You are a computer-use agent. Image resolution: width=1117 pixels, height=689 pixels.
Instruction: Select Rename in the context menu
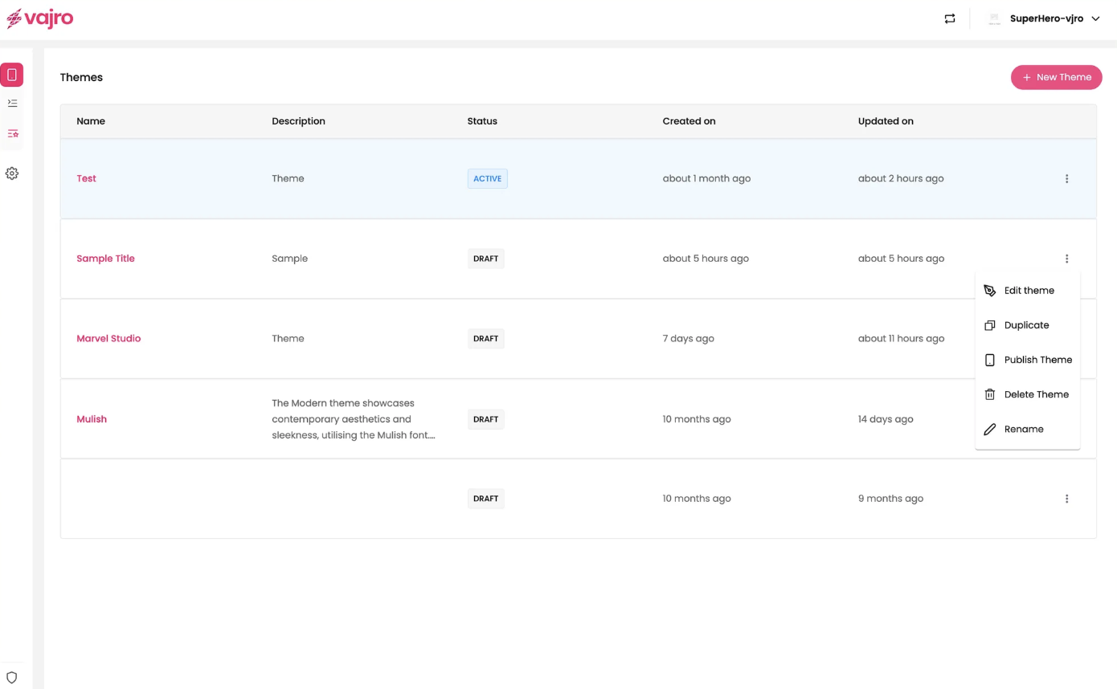pos(1023,429)
